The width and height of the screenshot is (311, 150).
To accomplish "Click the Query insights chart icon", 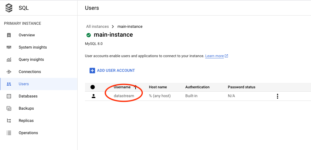I will coord(9,60).
